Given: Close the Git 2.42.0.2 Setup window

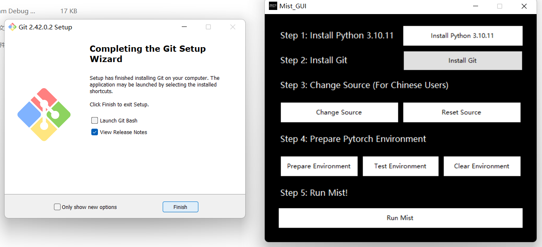Looking at the screenshot, I should click(233, 27).
